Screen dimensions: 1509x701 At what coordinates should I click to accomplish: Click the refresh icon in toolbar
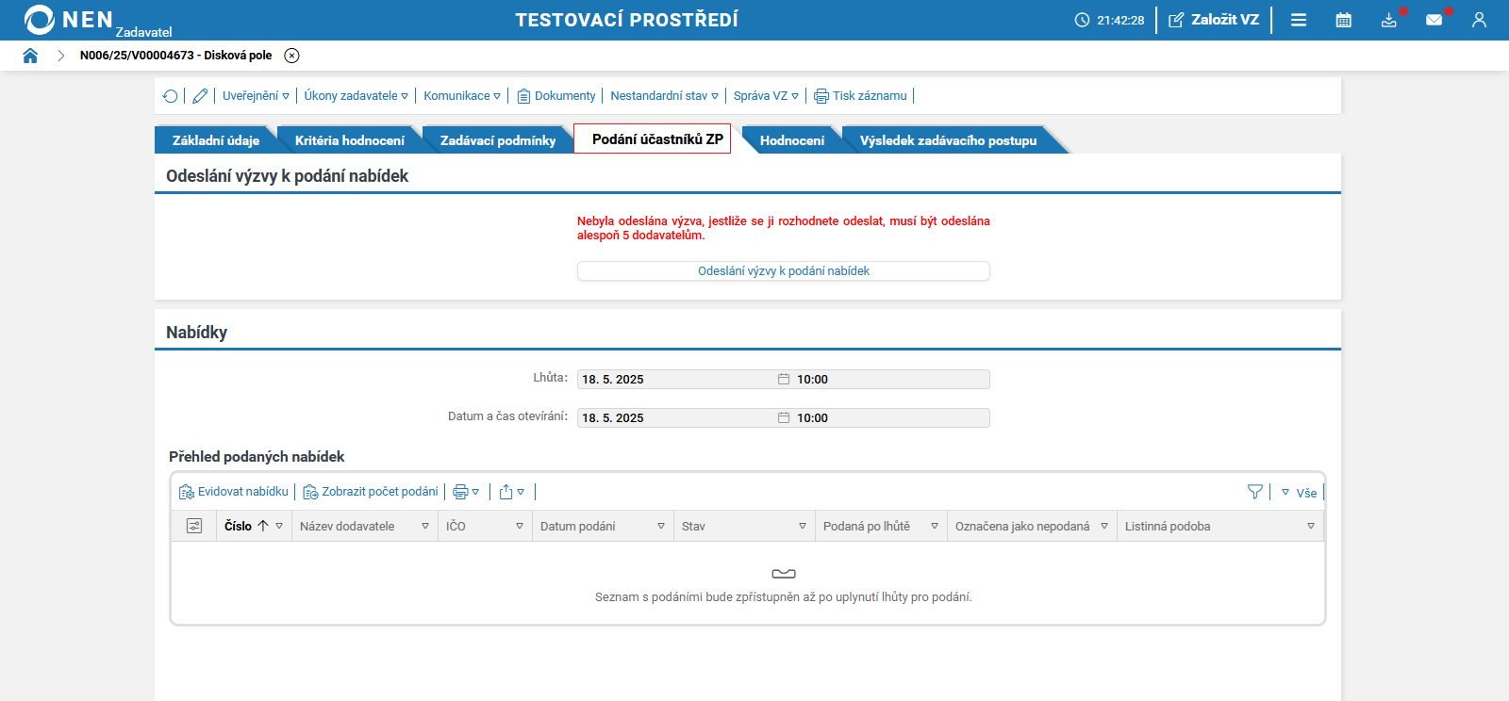point(171,96)
